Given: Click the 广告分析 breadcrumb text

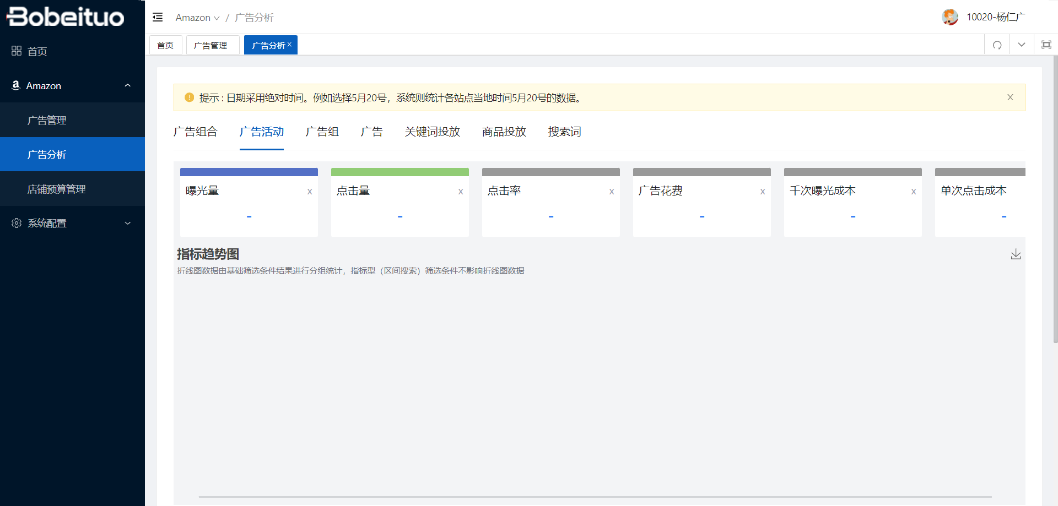Looking at the screenshot, I should [254, 18].
